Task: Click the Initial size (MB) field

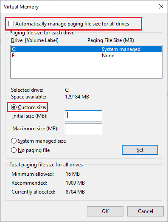Action: [84, 116]
